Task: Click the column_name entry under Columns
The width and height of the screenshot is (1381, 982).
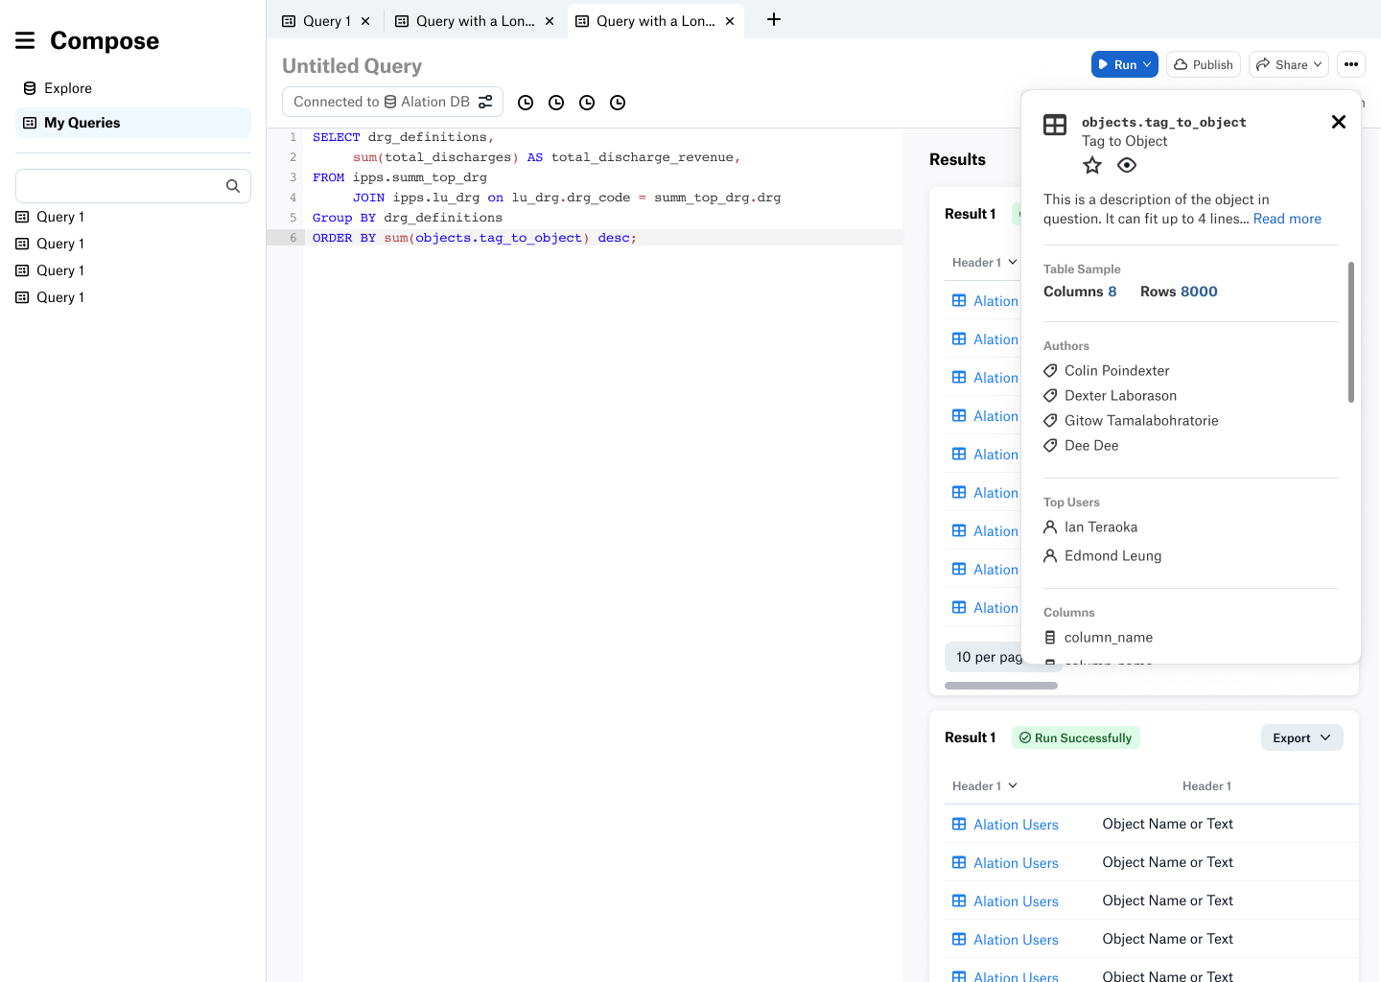Action: coord(1109,637)
